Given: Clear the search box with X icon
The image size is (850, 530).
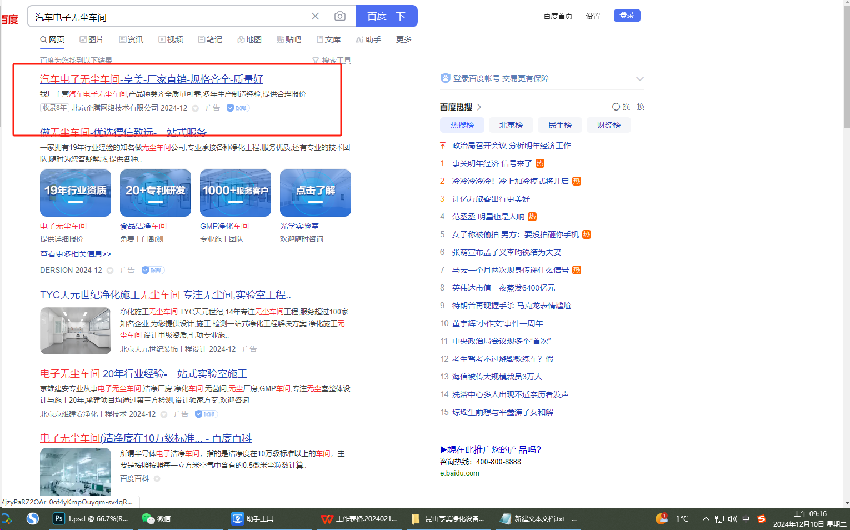Looking at the screenshot, I should point(315,17).
